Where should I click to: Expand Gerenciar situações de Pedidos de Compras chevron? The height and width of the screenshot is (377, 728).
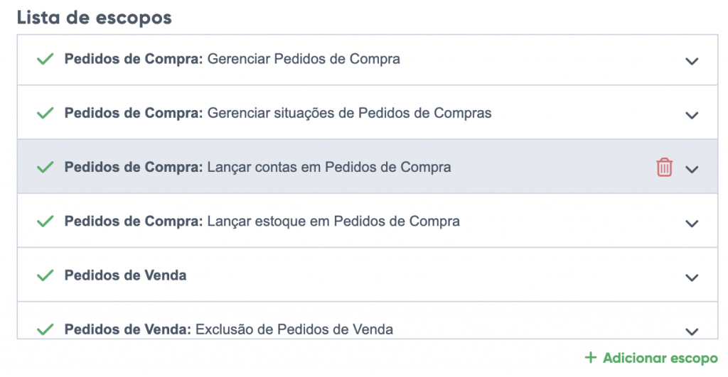(692, 115)
